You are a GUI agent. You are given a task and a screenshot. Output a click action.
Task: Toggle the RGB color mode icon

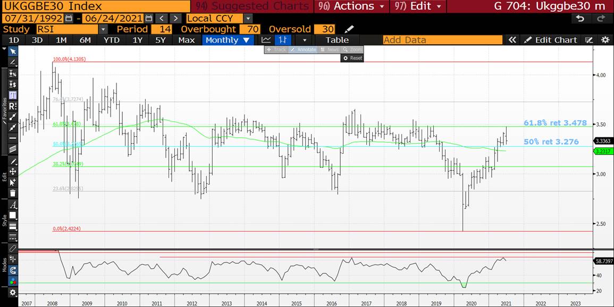coord(13,281)
